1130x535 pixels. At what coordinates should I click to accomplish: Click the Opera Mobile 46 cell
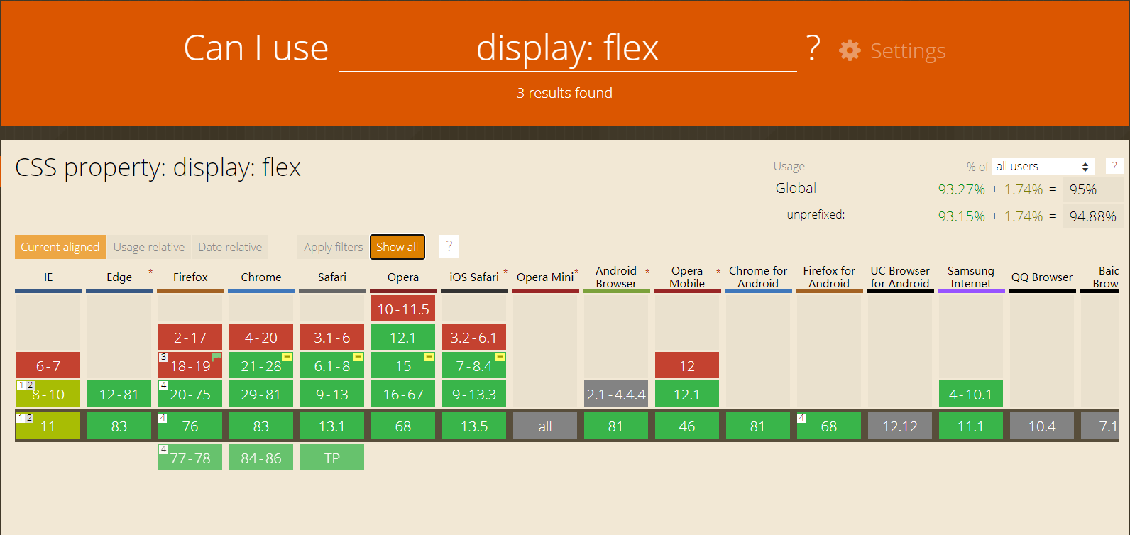click(x=687, y=426)
